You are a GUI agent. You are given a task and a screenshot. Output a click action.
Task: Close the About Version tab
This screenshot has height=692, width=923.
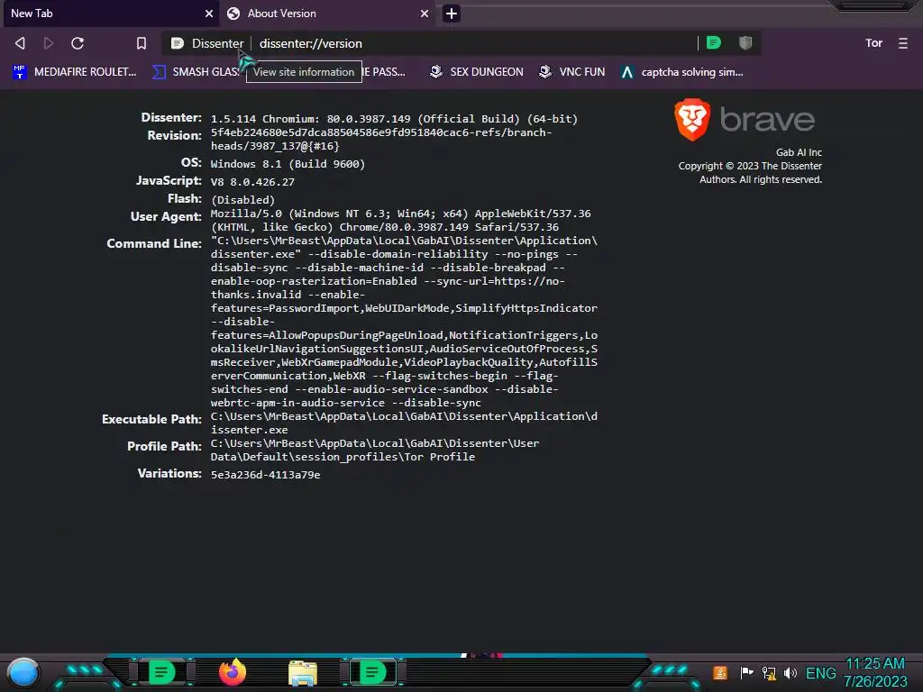click(425, 14)
